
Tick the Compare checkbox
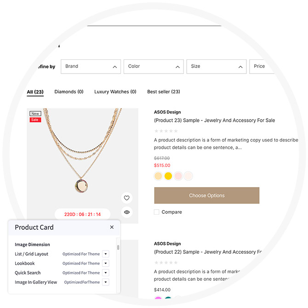click(x=157, y=212)
